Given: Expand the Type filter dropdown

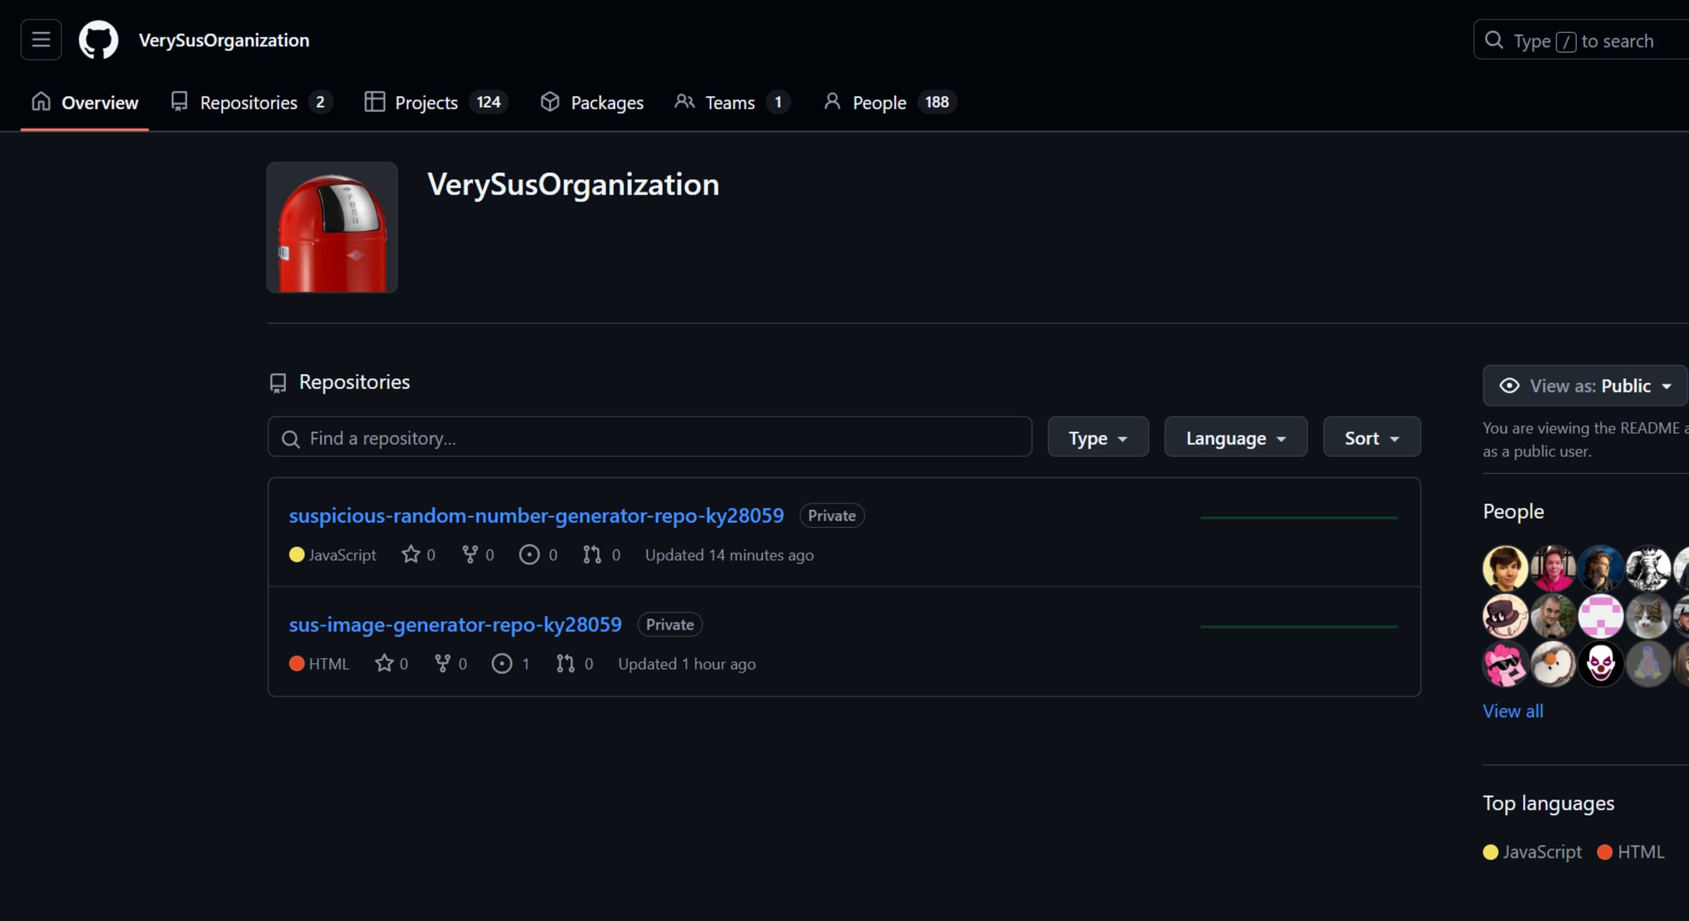Looking at the screenshot, I should (1097, 437).
